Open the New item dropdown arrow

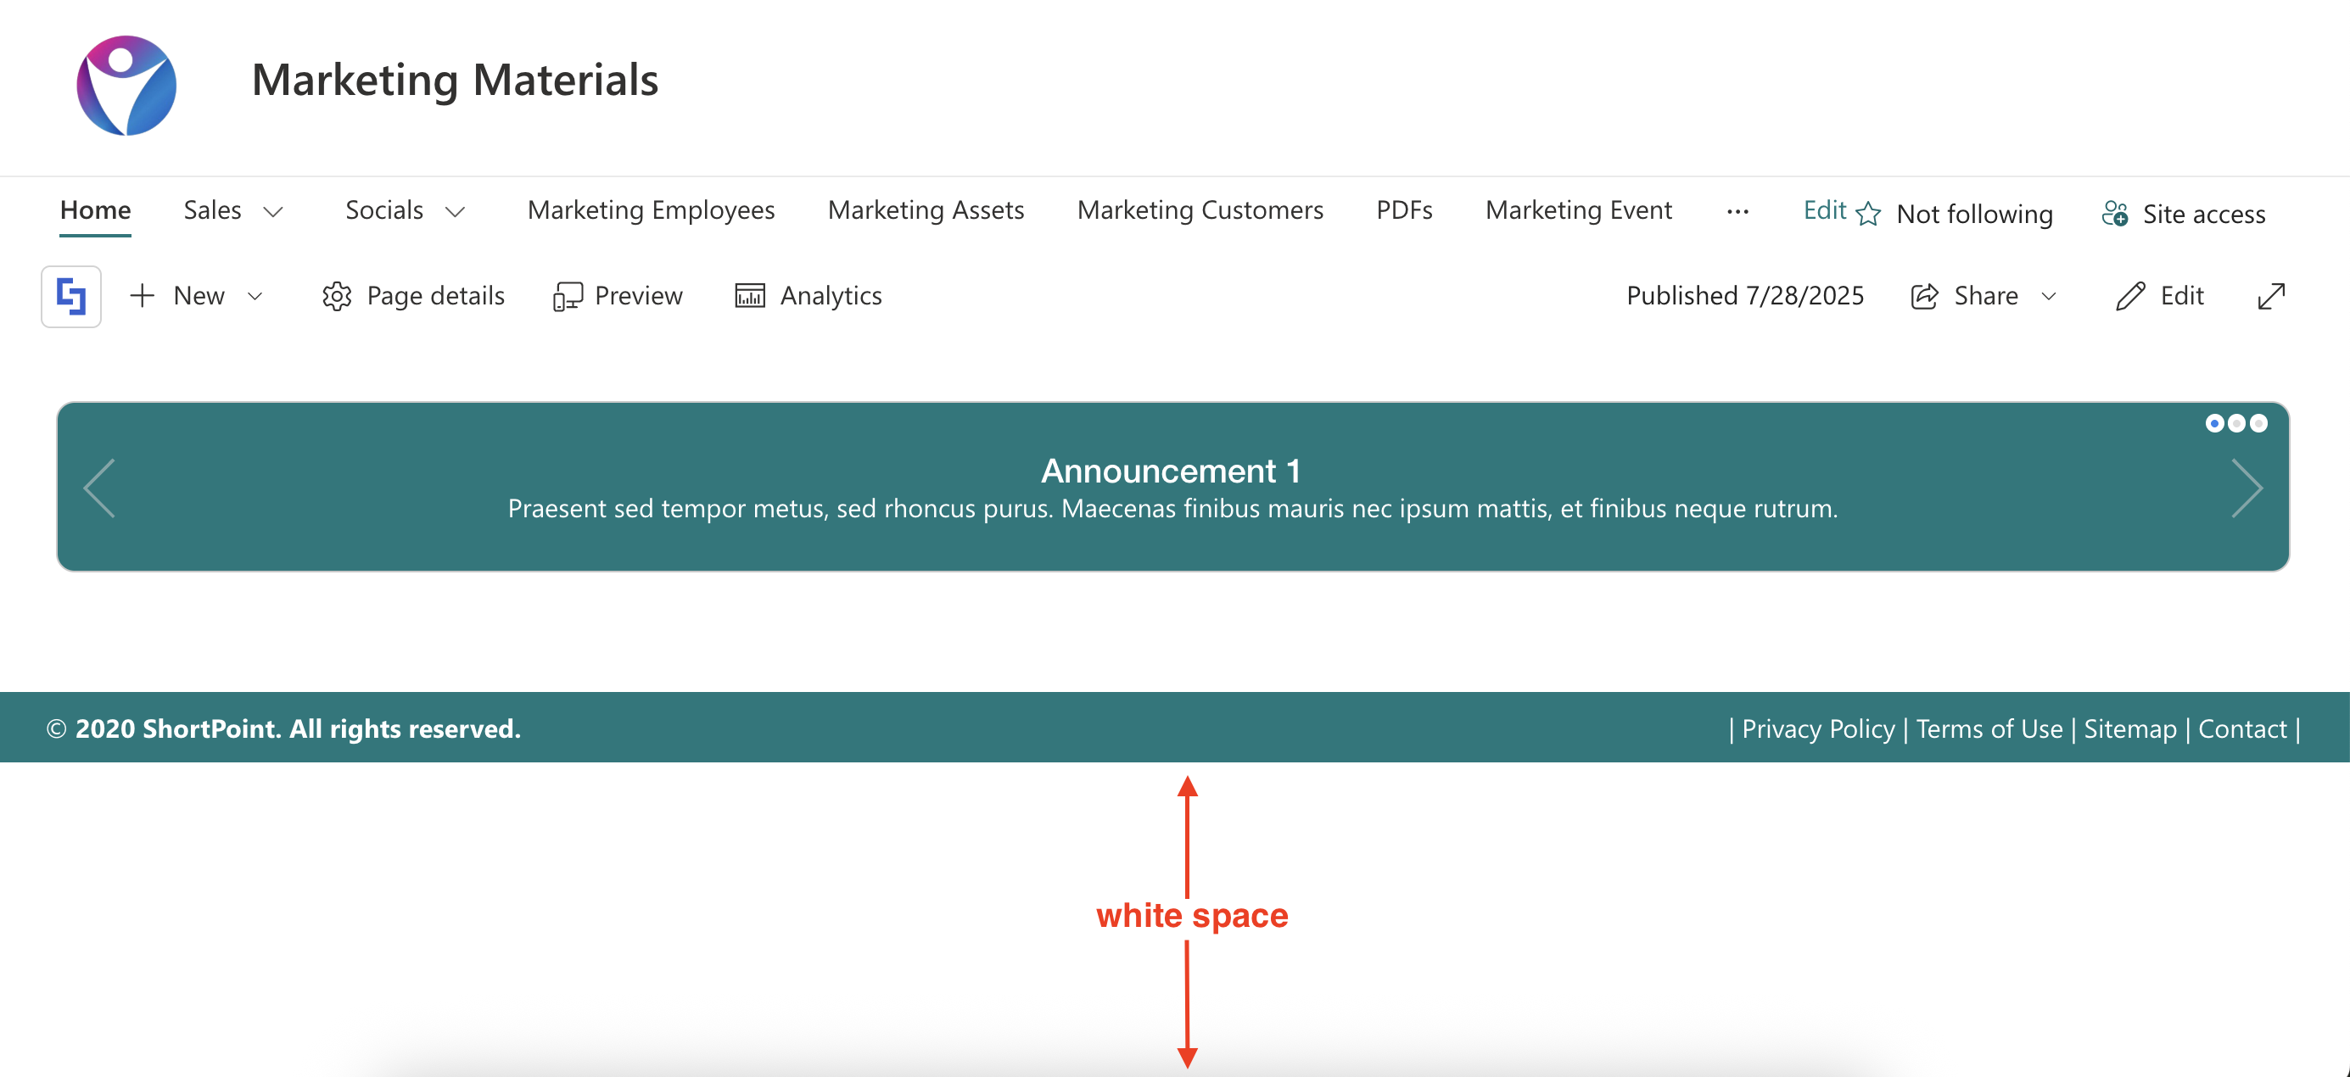255,296
